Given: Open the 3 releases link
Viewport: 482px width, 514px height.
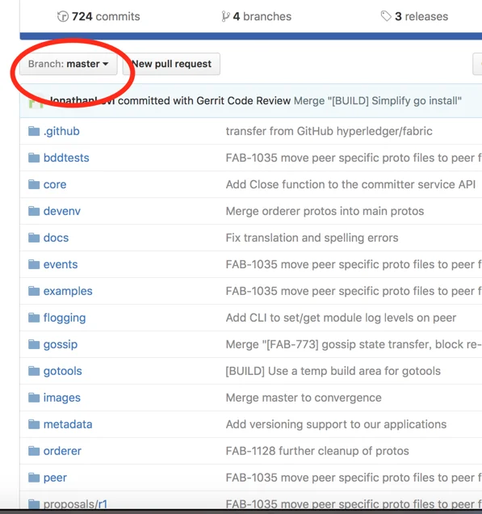Looking at the screenshot, I should (414, 16).
